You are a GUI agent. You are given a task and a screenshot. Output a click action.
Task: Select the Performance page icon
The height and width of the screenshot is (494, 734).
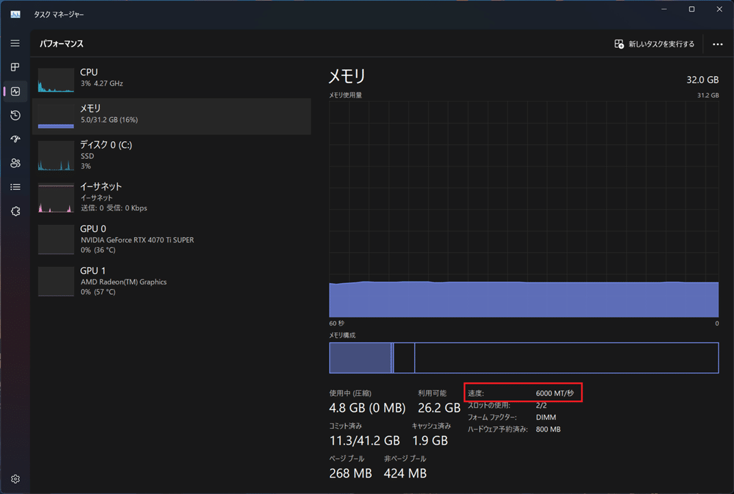15,91
